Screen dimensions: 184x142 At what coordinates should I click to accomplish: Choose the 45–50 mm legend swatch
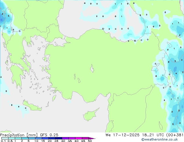click(85, 138)
